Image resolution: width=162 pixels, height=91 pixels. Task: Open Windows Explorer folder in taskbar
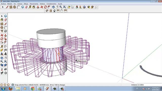18,89
